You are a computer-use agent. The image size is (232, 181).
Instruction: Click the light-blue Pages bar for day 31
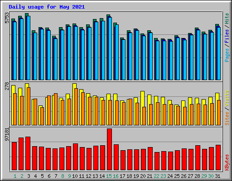coord(219,53)
